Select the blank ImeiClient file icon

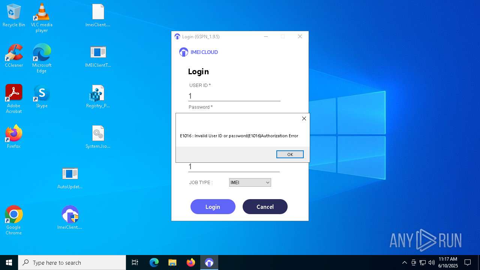point(98,16)
